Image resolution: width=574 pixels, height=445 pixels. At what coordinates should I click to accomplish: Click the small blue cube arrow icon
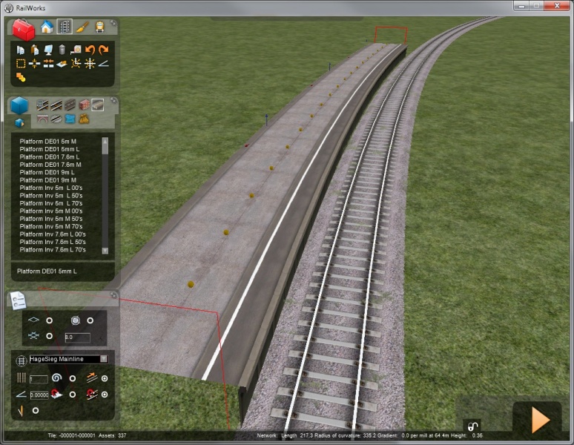click(x=19, y=122)
